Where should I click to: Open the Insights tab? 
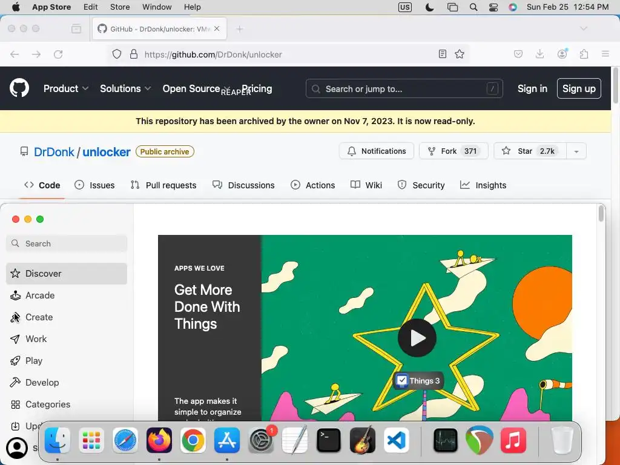tap(483, 185)
